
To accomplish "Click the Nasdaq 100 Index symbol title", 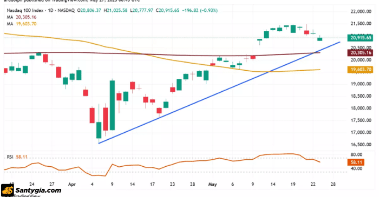I will coord(25,10).
